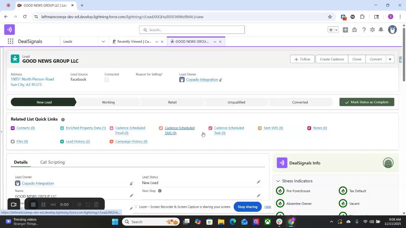Open the Chrome Extensions puzzle icon
The height and width of the screenshot is (228, 406).
click(362, 17)
